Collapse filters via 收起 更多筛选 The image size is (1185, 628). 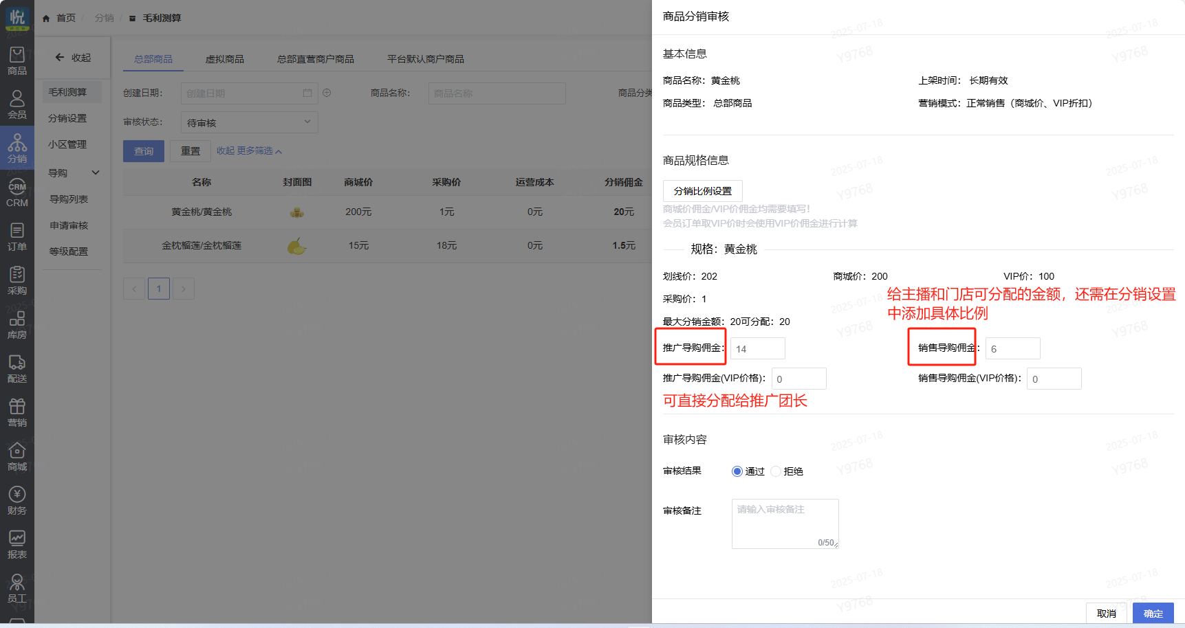[x=249, y=151]
